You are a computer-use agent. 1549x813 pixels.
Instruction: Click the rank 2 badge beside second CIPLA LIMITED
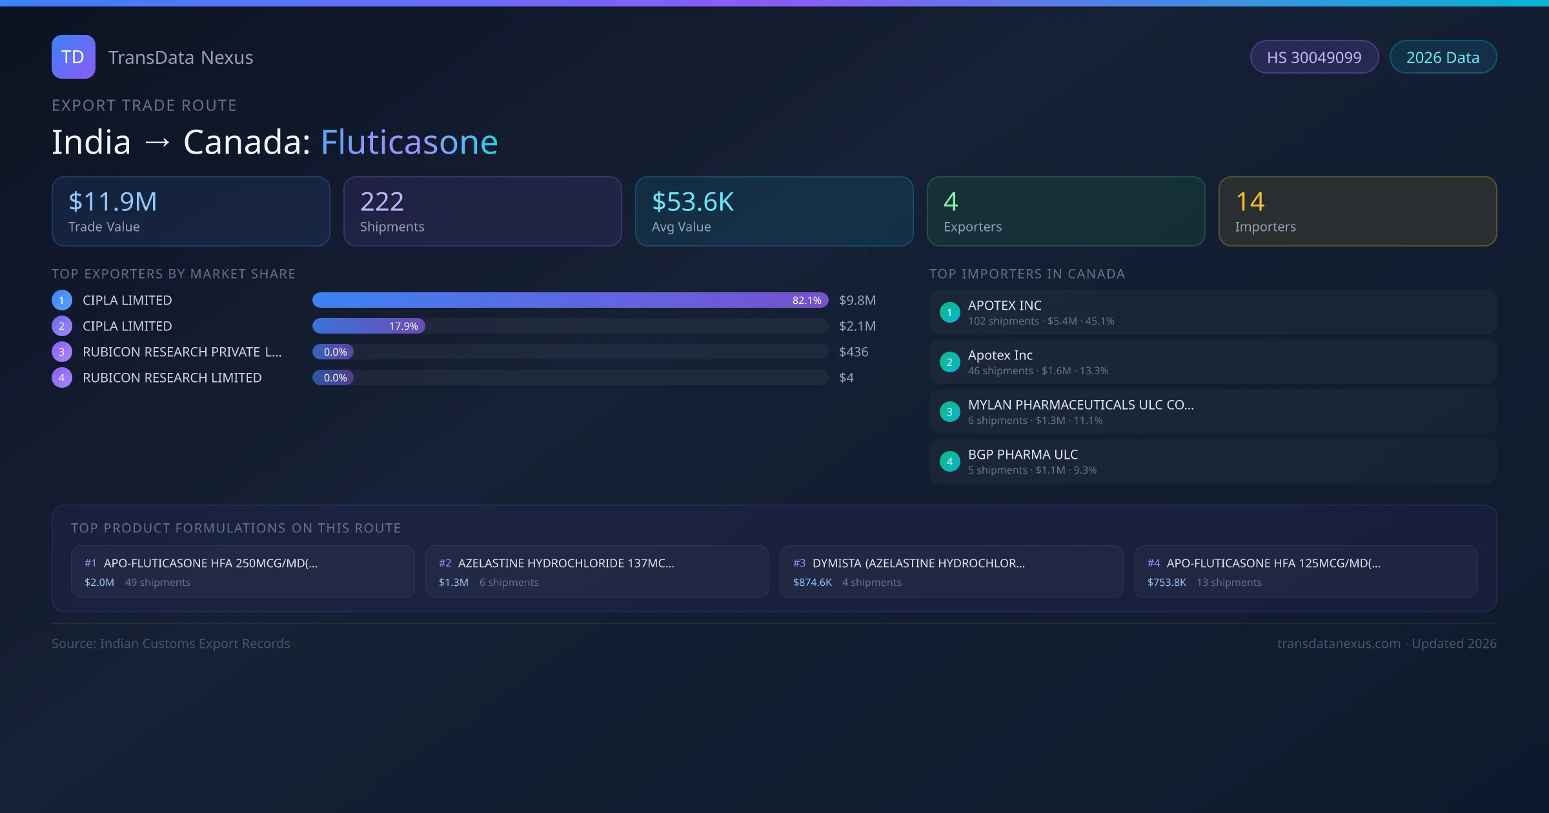tap(62, 326)
